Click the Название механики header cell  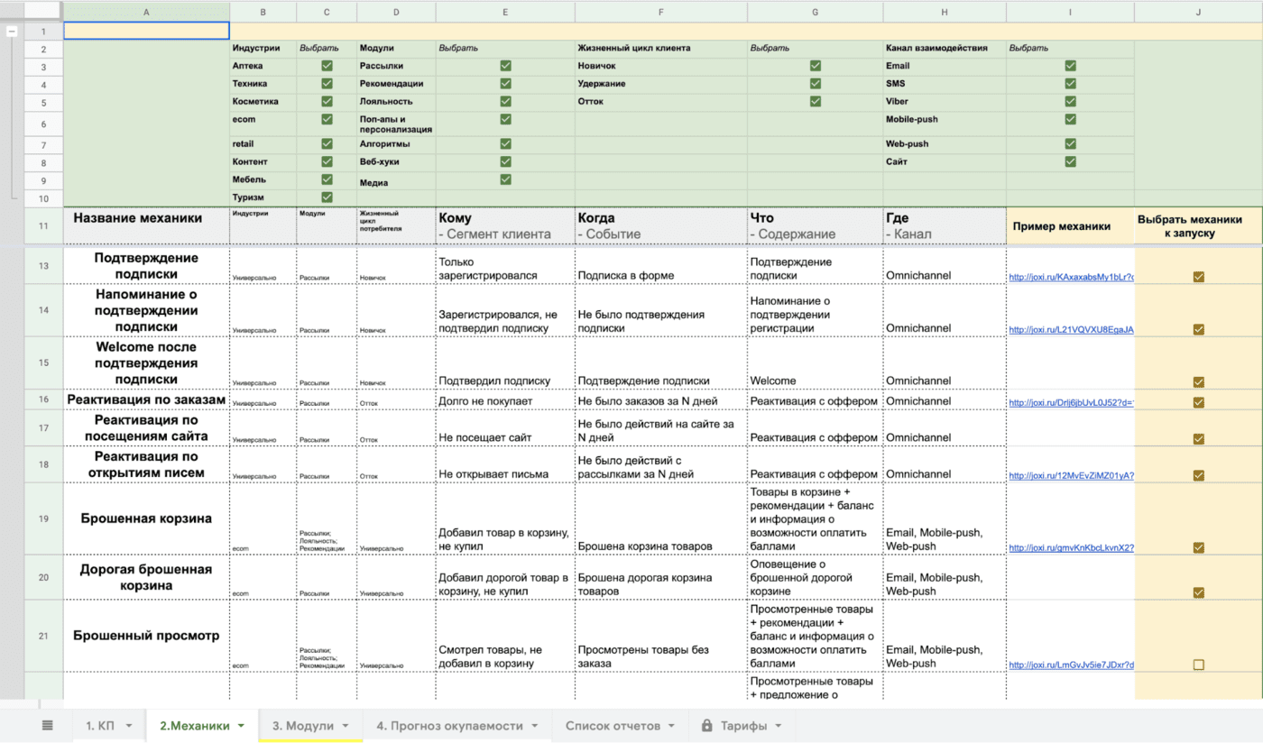click(137, 218)
